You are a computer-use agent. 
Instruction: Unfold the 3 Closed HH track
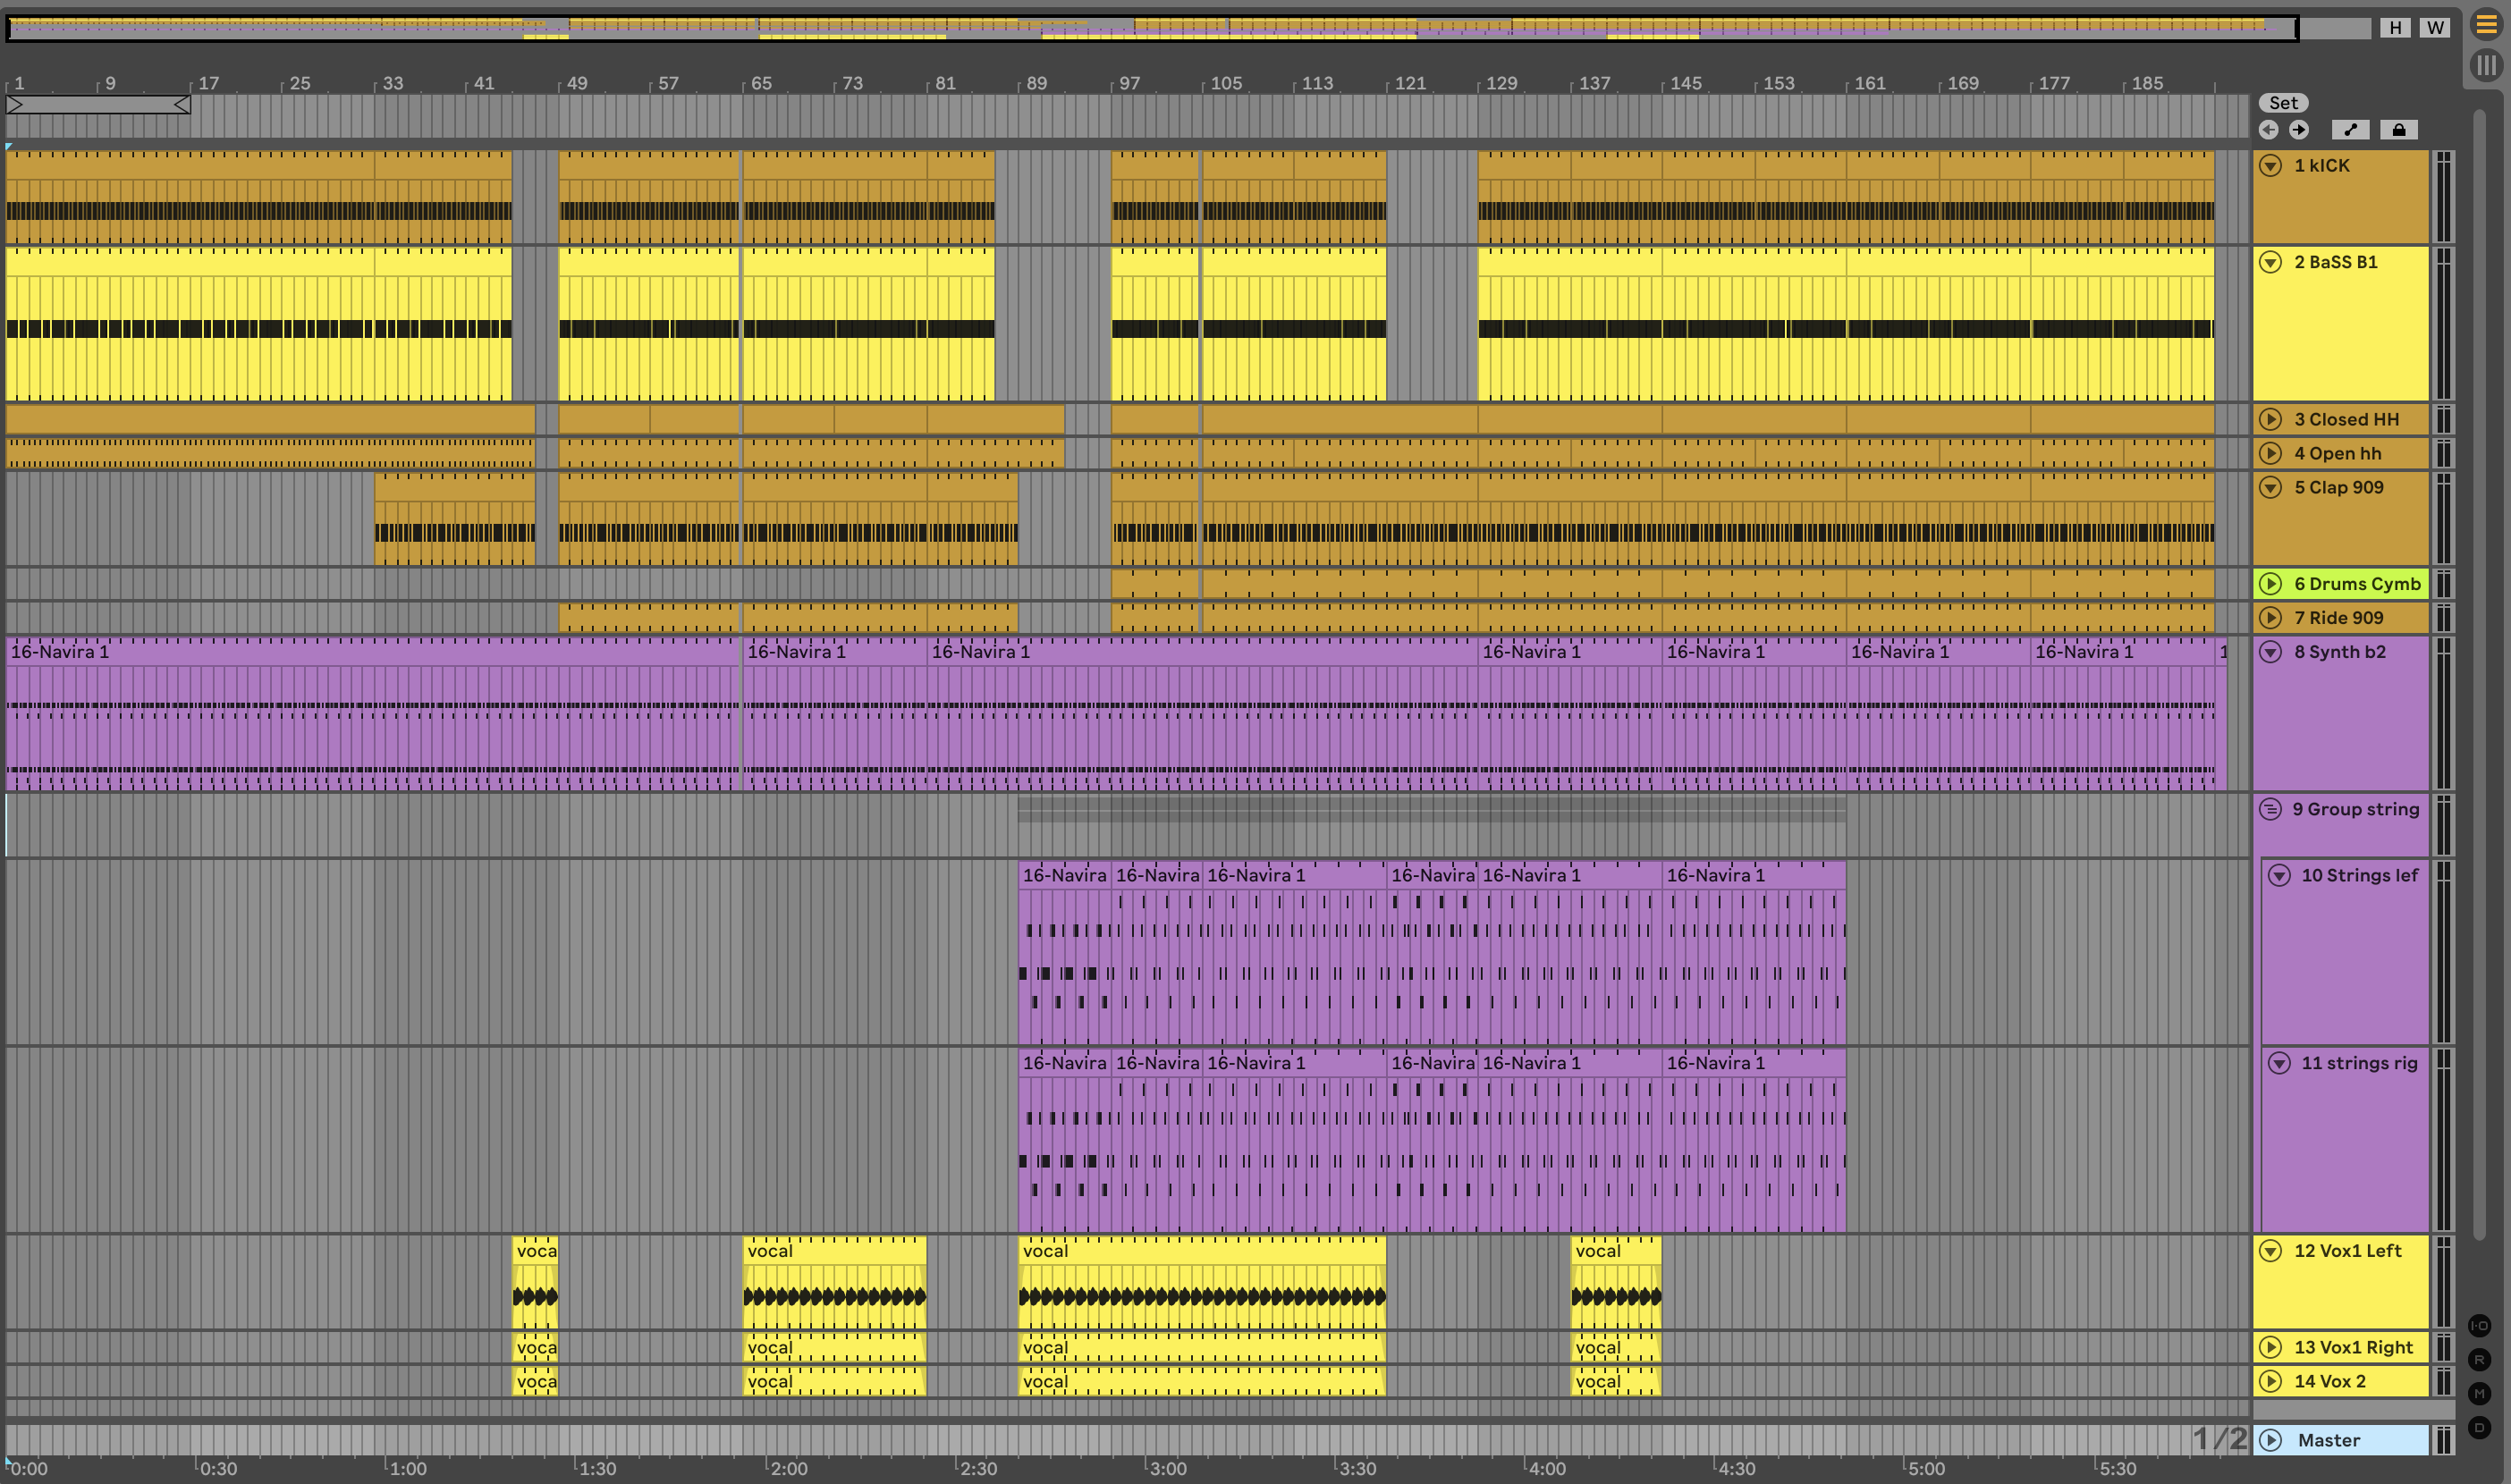(2271, 420)
